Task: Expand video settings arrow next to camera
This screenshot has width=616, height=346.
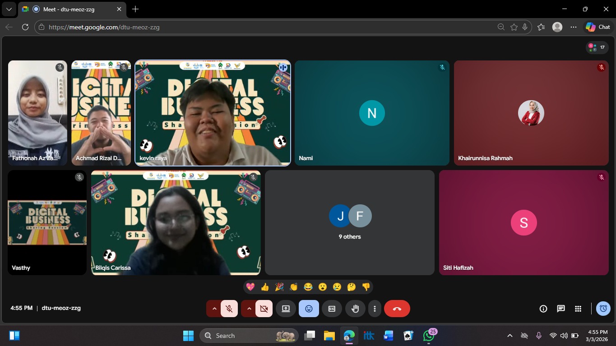Action: 249,309
